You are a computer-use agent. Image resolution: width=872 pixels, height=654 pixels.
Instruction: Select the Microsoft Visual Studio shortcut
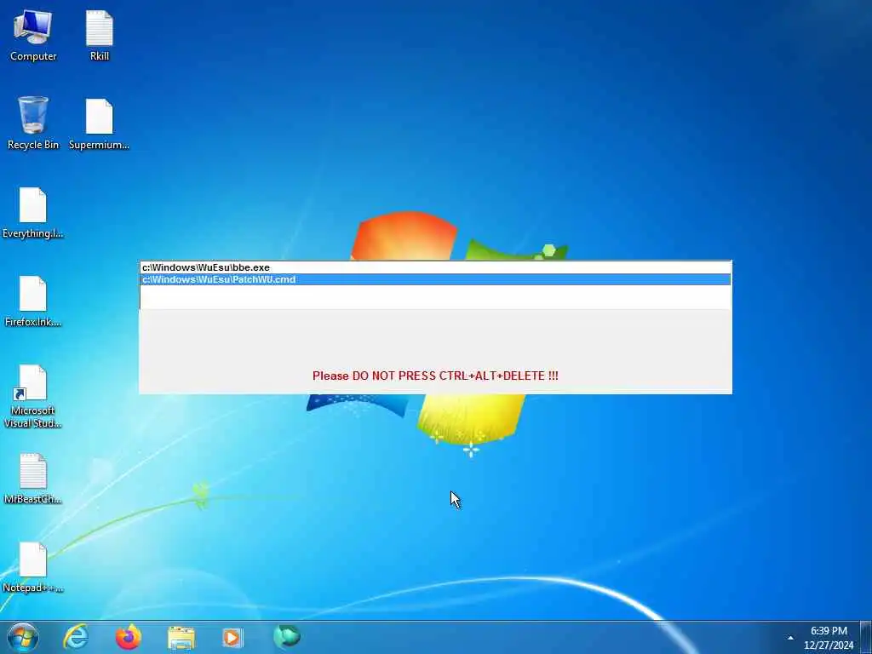[x=33, y=397]
